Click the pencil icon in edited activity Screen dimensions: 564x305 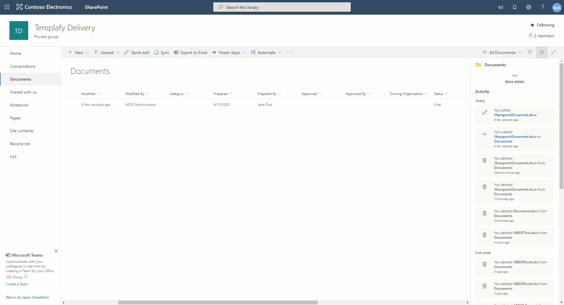[x=485, y=112]
